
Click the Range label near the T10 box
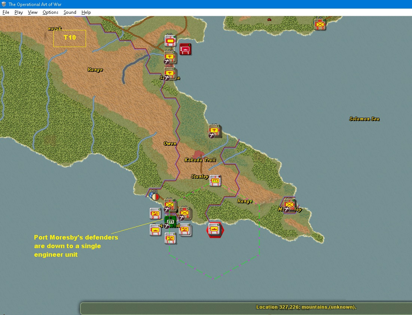click(95, 70)
